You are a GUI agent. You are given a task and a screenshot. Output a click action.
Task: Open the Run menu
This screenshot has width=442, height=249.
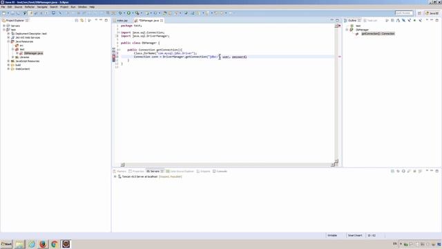pyautogui.click(x=73, y=7)
